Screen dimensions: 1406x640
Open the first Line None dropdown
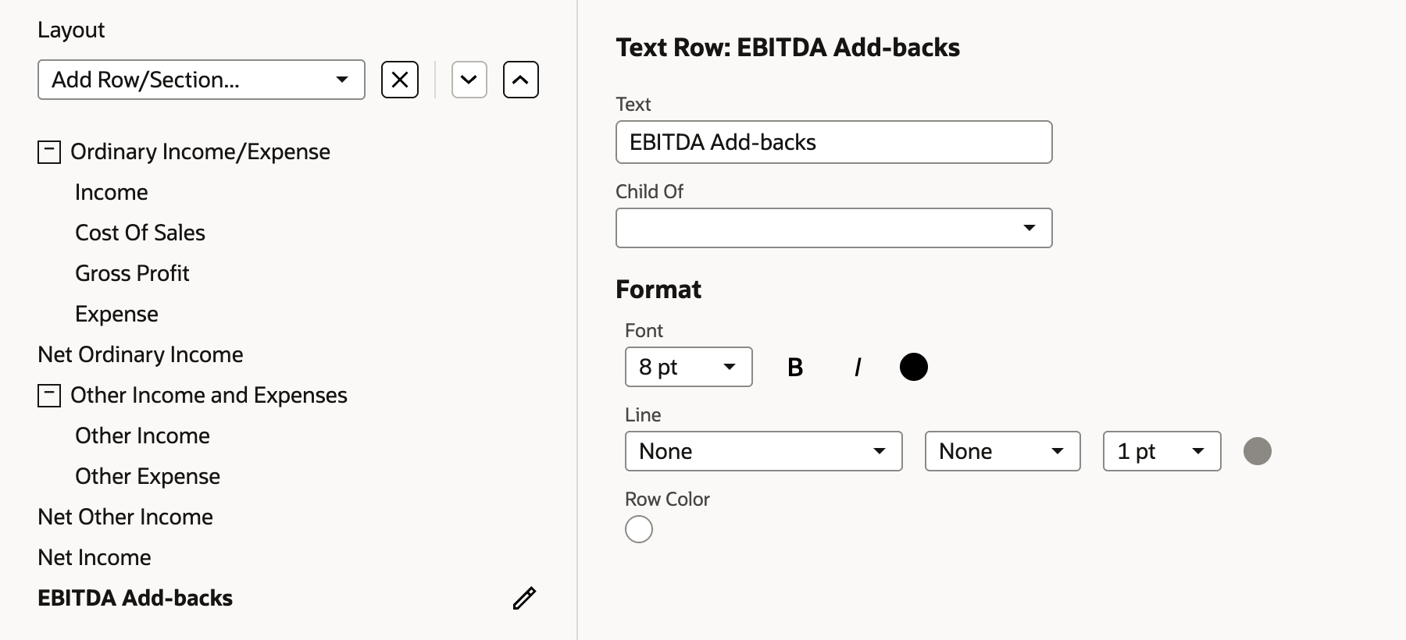764,451
